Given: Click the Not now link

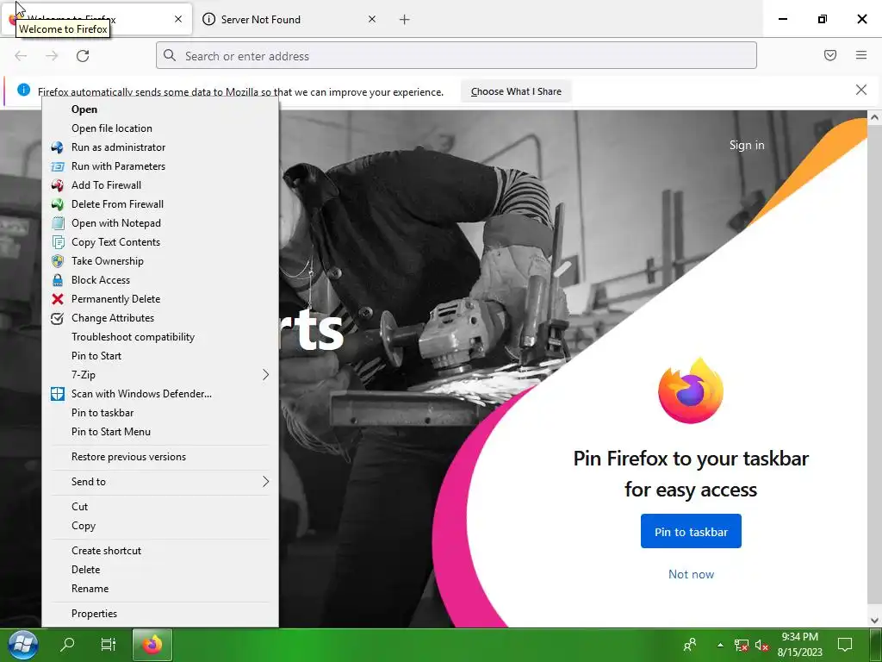Looking at the screenshot, I should click(691, 575).
